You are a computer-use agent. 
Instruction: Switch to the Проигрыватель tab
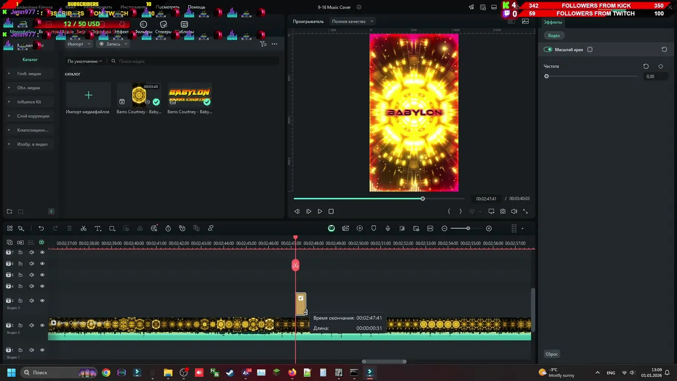tap(308, 22)
